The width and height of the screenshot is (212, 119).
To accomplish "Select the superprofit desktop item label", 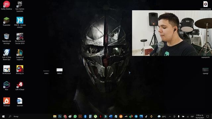I will [x=205, y=57].
